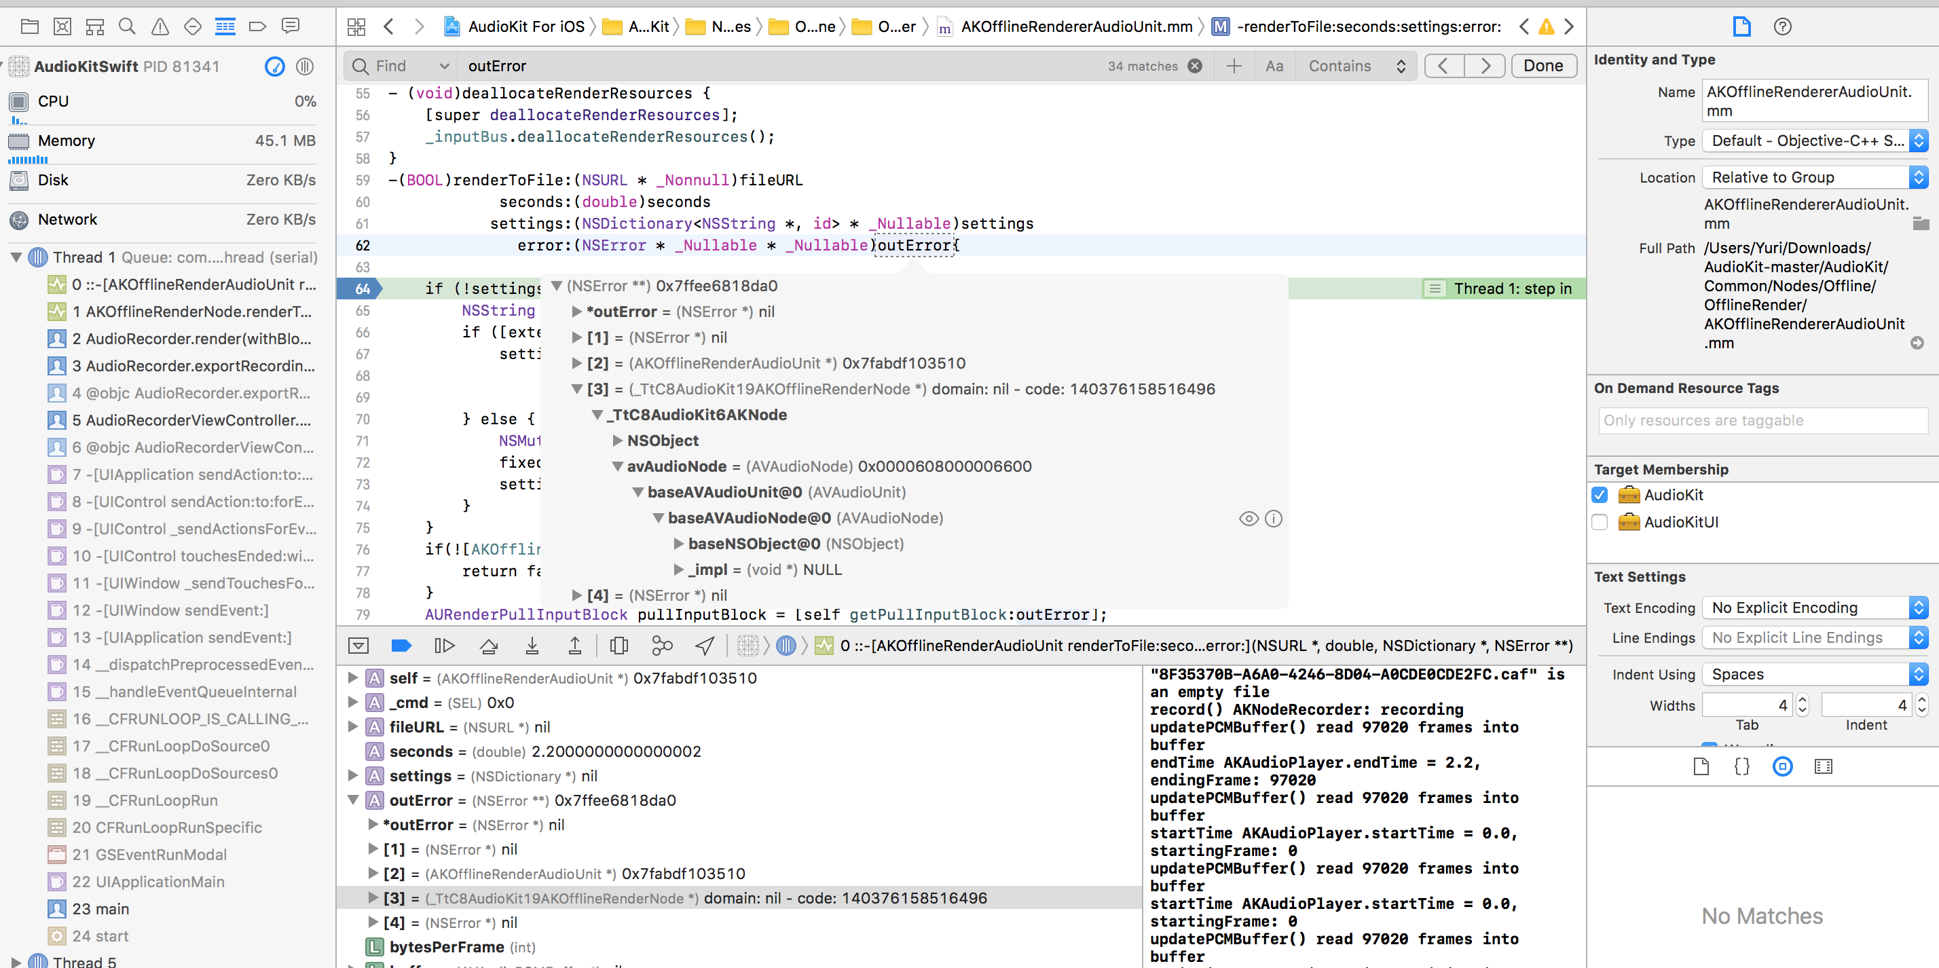Step into the function

(x=532, y=645)
